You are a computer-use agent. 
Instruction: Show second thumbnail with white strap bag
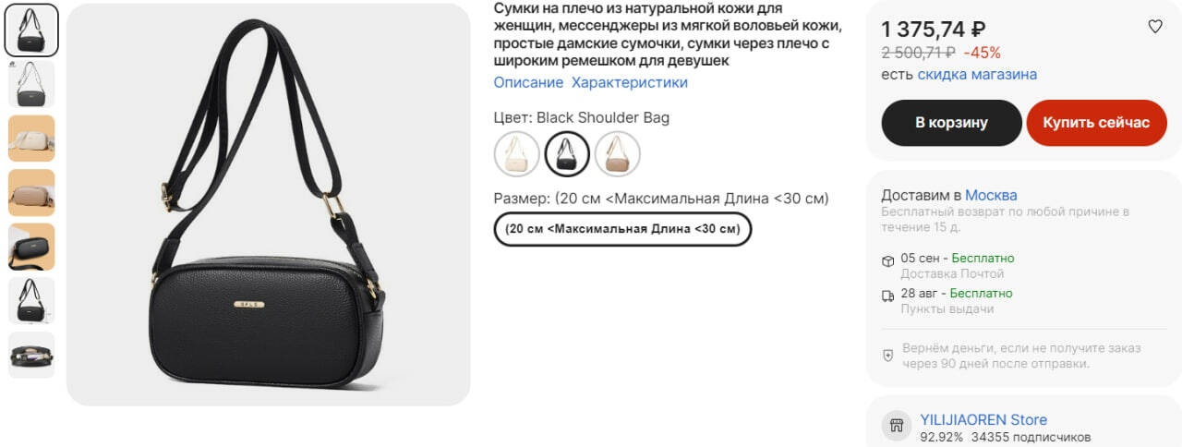point(31,84)
